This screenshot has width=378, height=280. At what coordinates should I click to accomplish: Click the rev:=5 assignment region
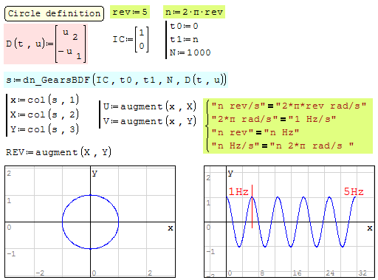pyautogui.click(x=130, y=12)
